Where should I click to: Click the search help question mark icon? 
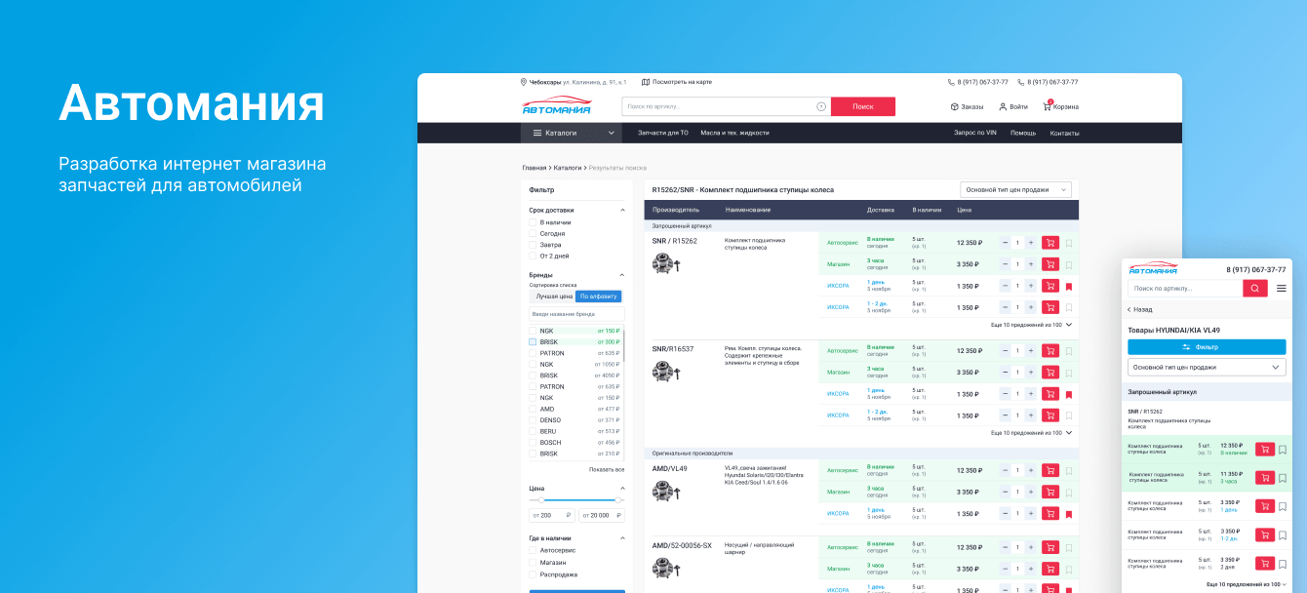point(821,106)
